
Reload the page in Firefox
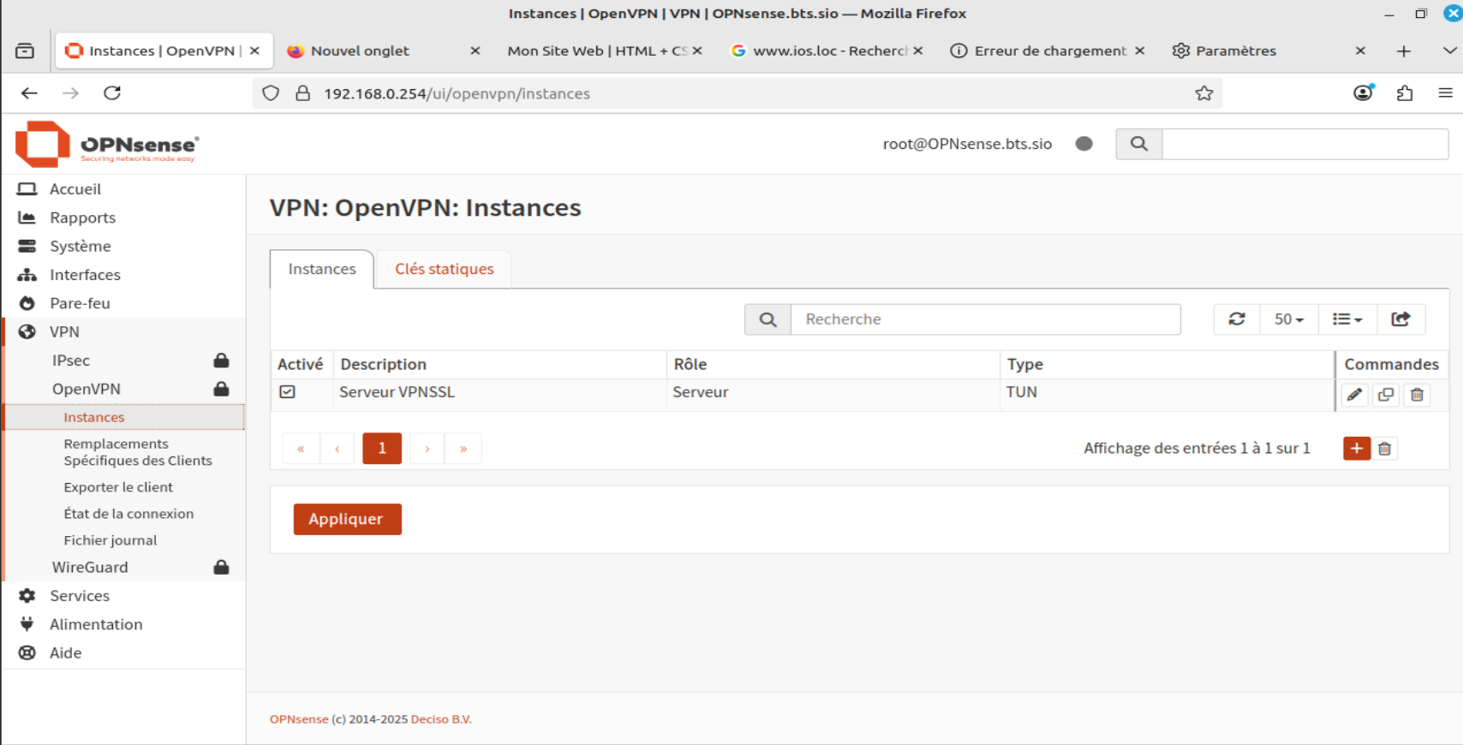tap(112, 93)
